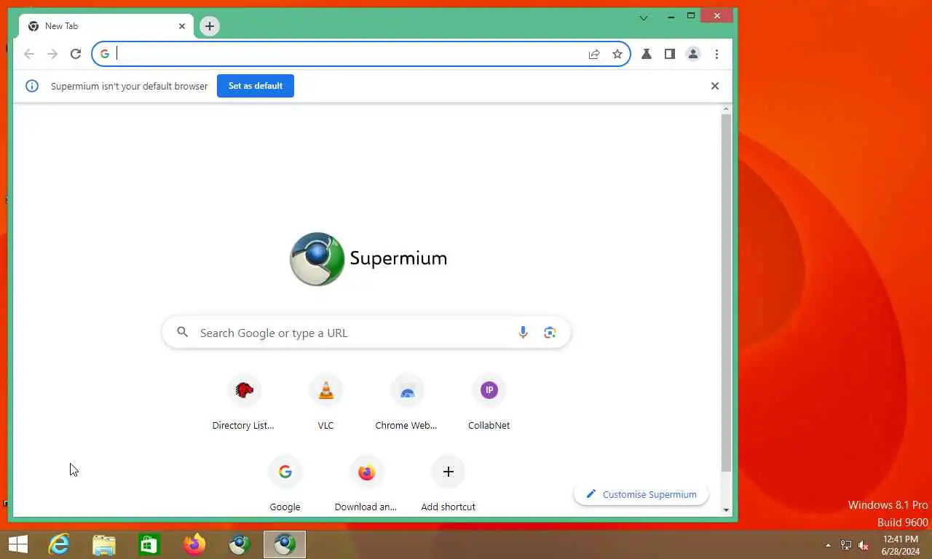Open the Windows Store taskbar icon
Screen dimensions: 932x559
149,544
